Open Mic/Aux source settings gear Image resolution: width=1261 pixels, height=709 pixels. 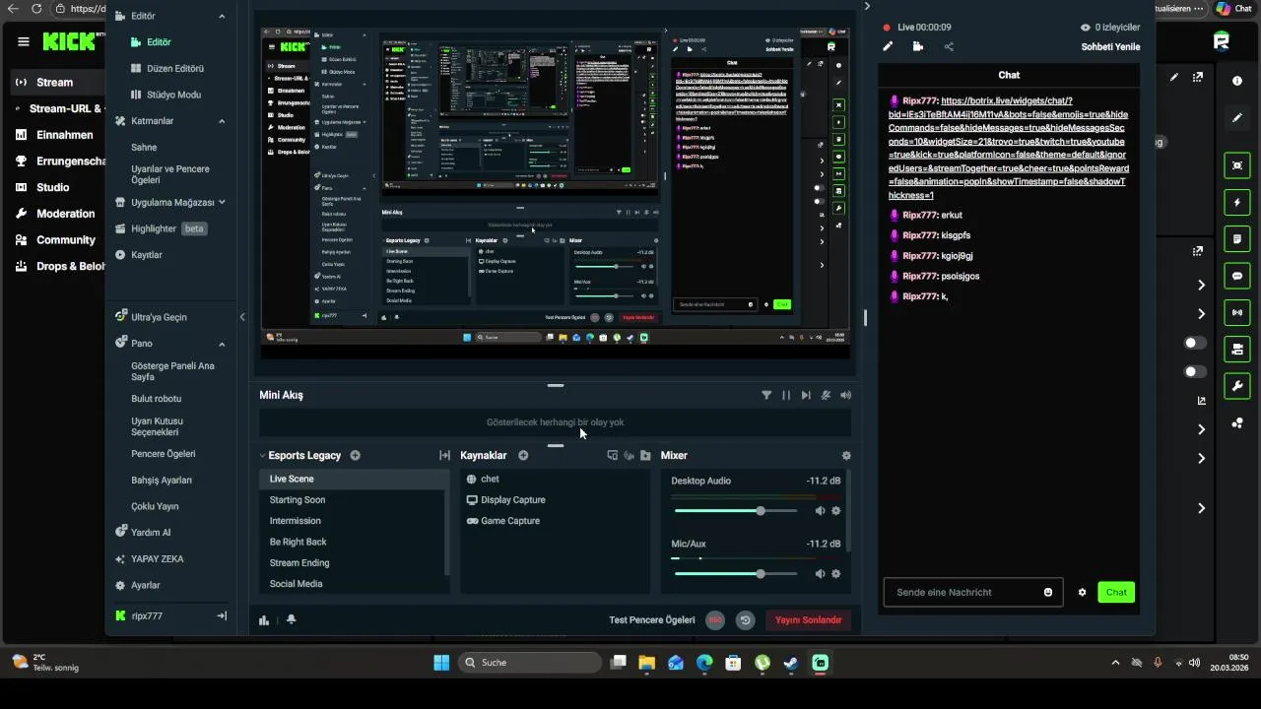click(836, 574)
